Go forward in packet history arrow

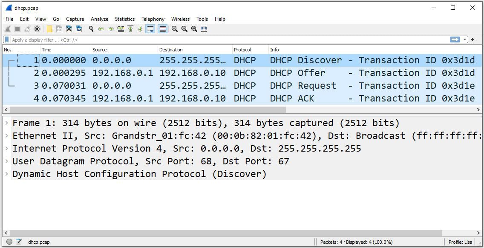(x=110, y=29)
